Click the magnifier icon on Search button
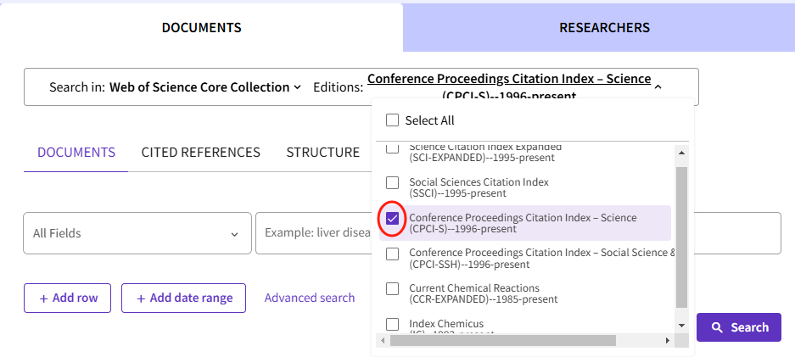Image resolution: width=795 pixels, height=357 pixels. 717,327
